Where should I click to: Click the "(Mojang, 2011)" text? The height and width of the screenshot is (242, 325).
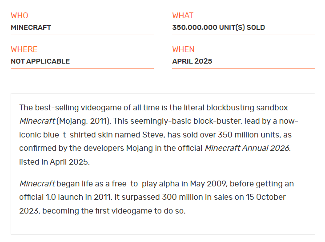point(82,121)
